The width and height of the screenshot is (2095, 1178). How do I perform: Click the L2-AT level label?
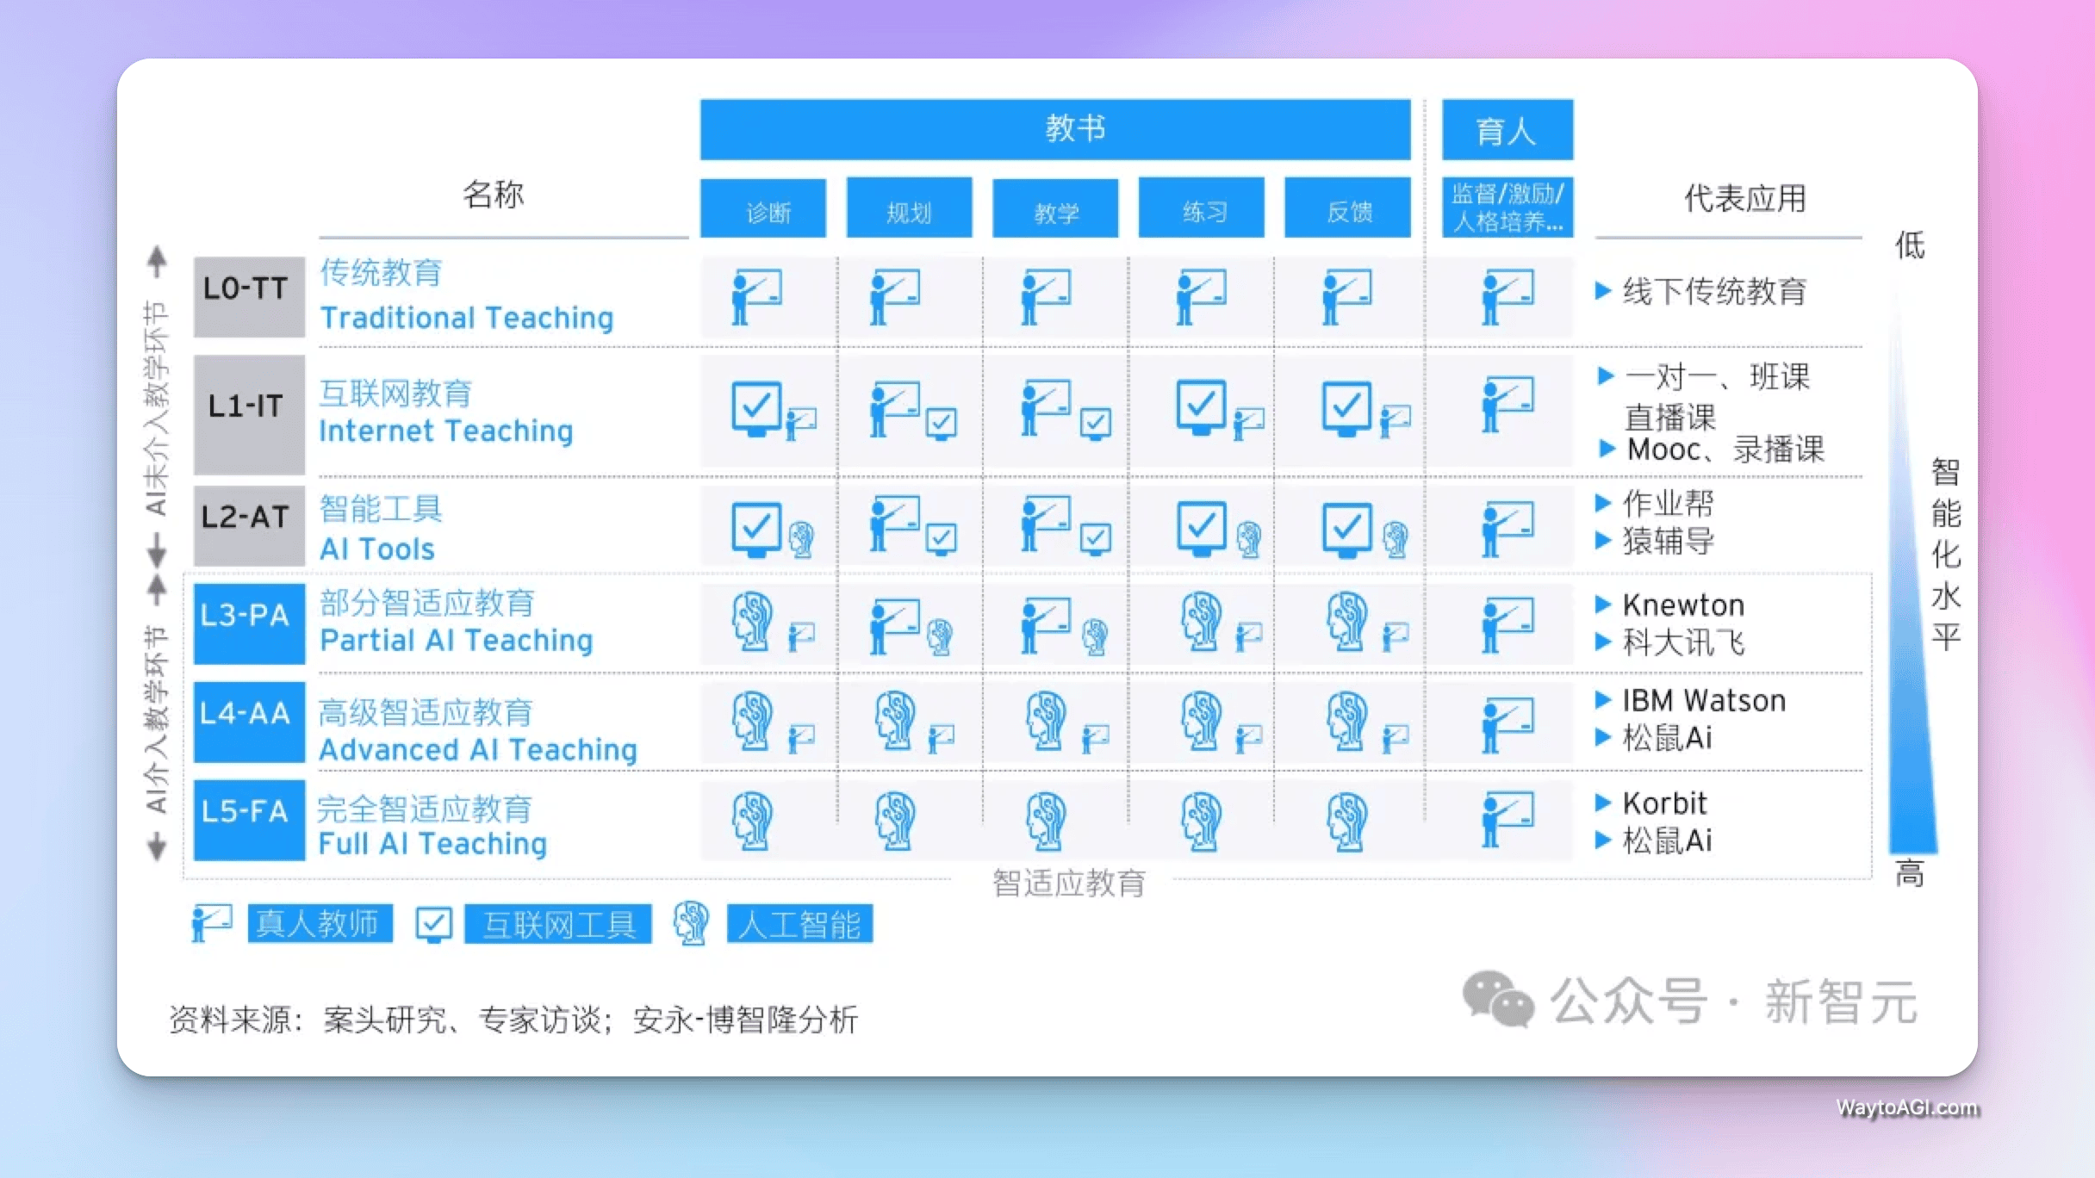249,524
